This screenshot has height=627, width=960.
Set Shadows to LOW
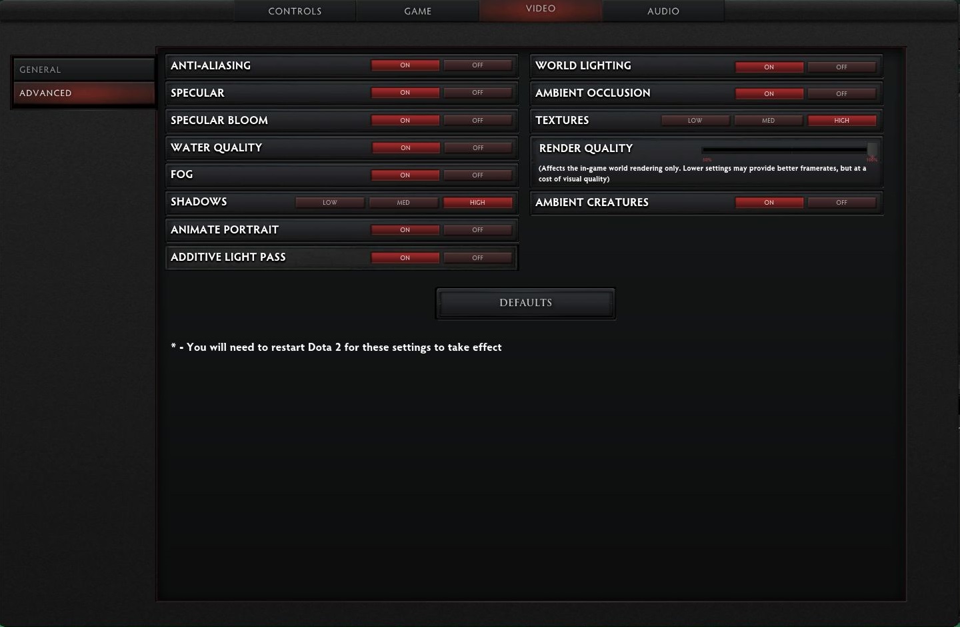tap(330, 203)
